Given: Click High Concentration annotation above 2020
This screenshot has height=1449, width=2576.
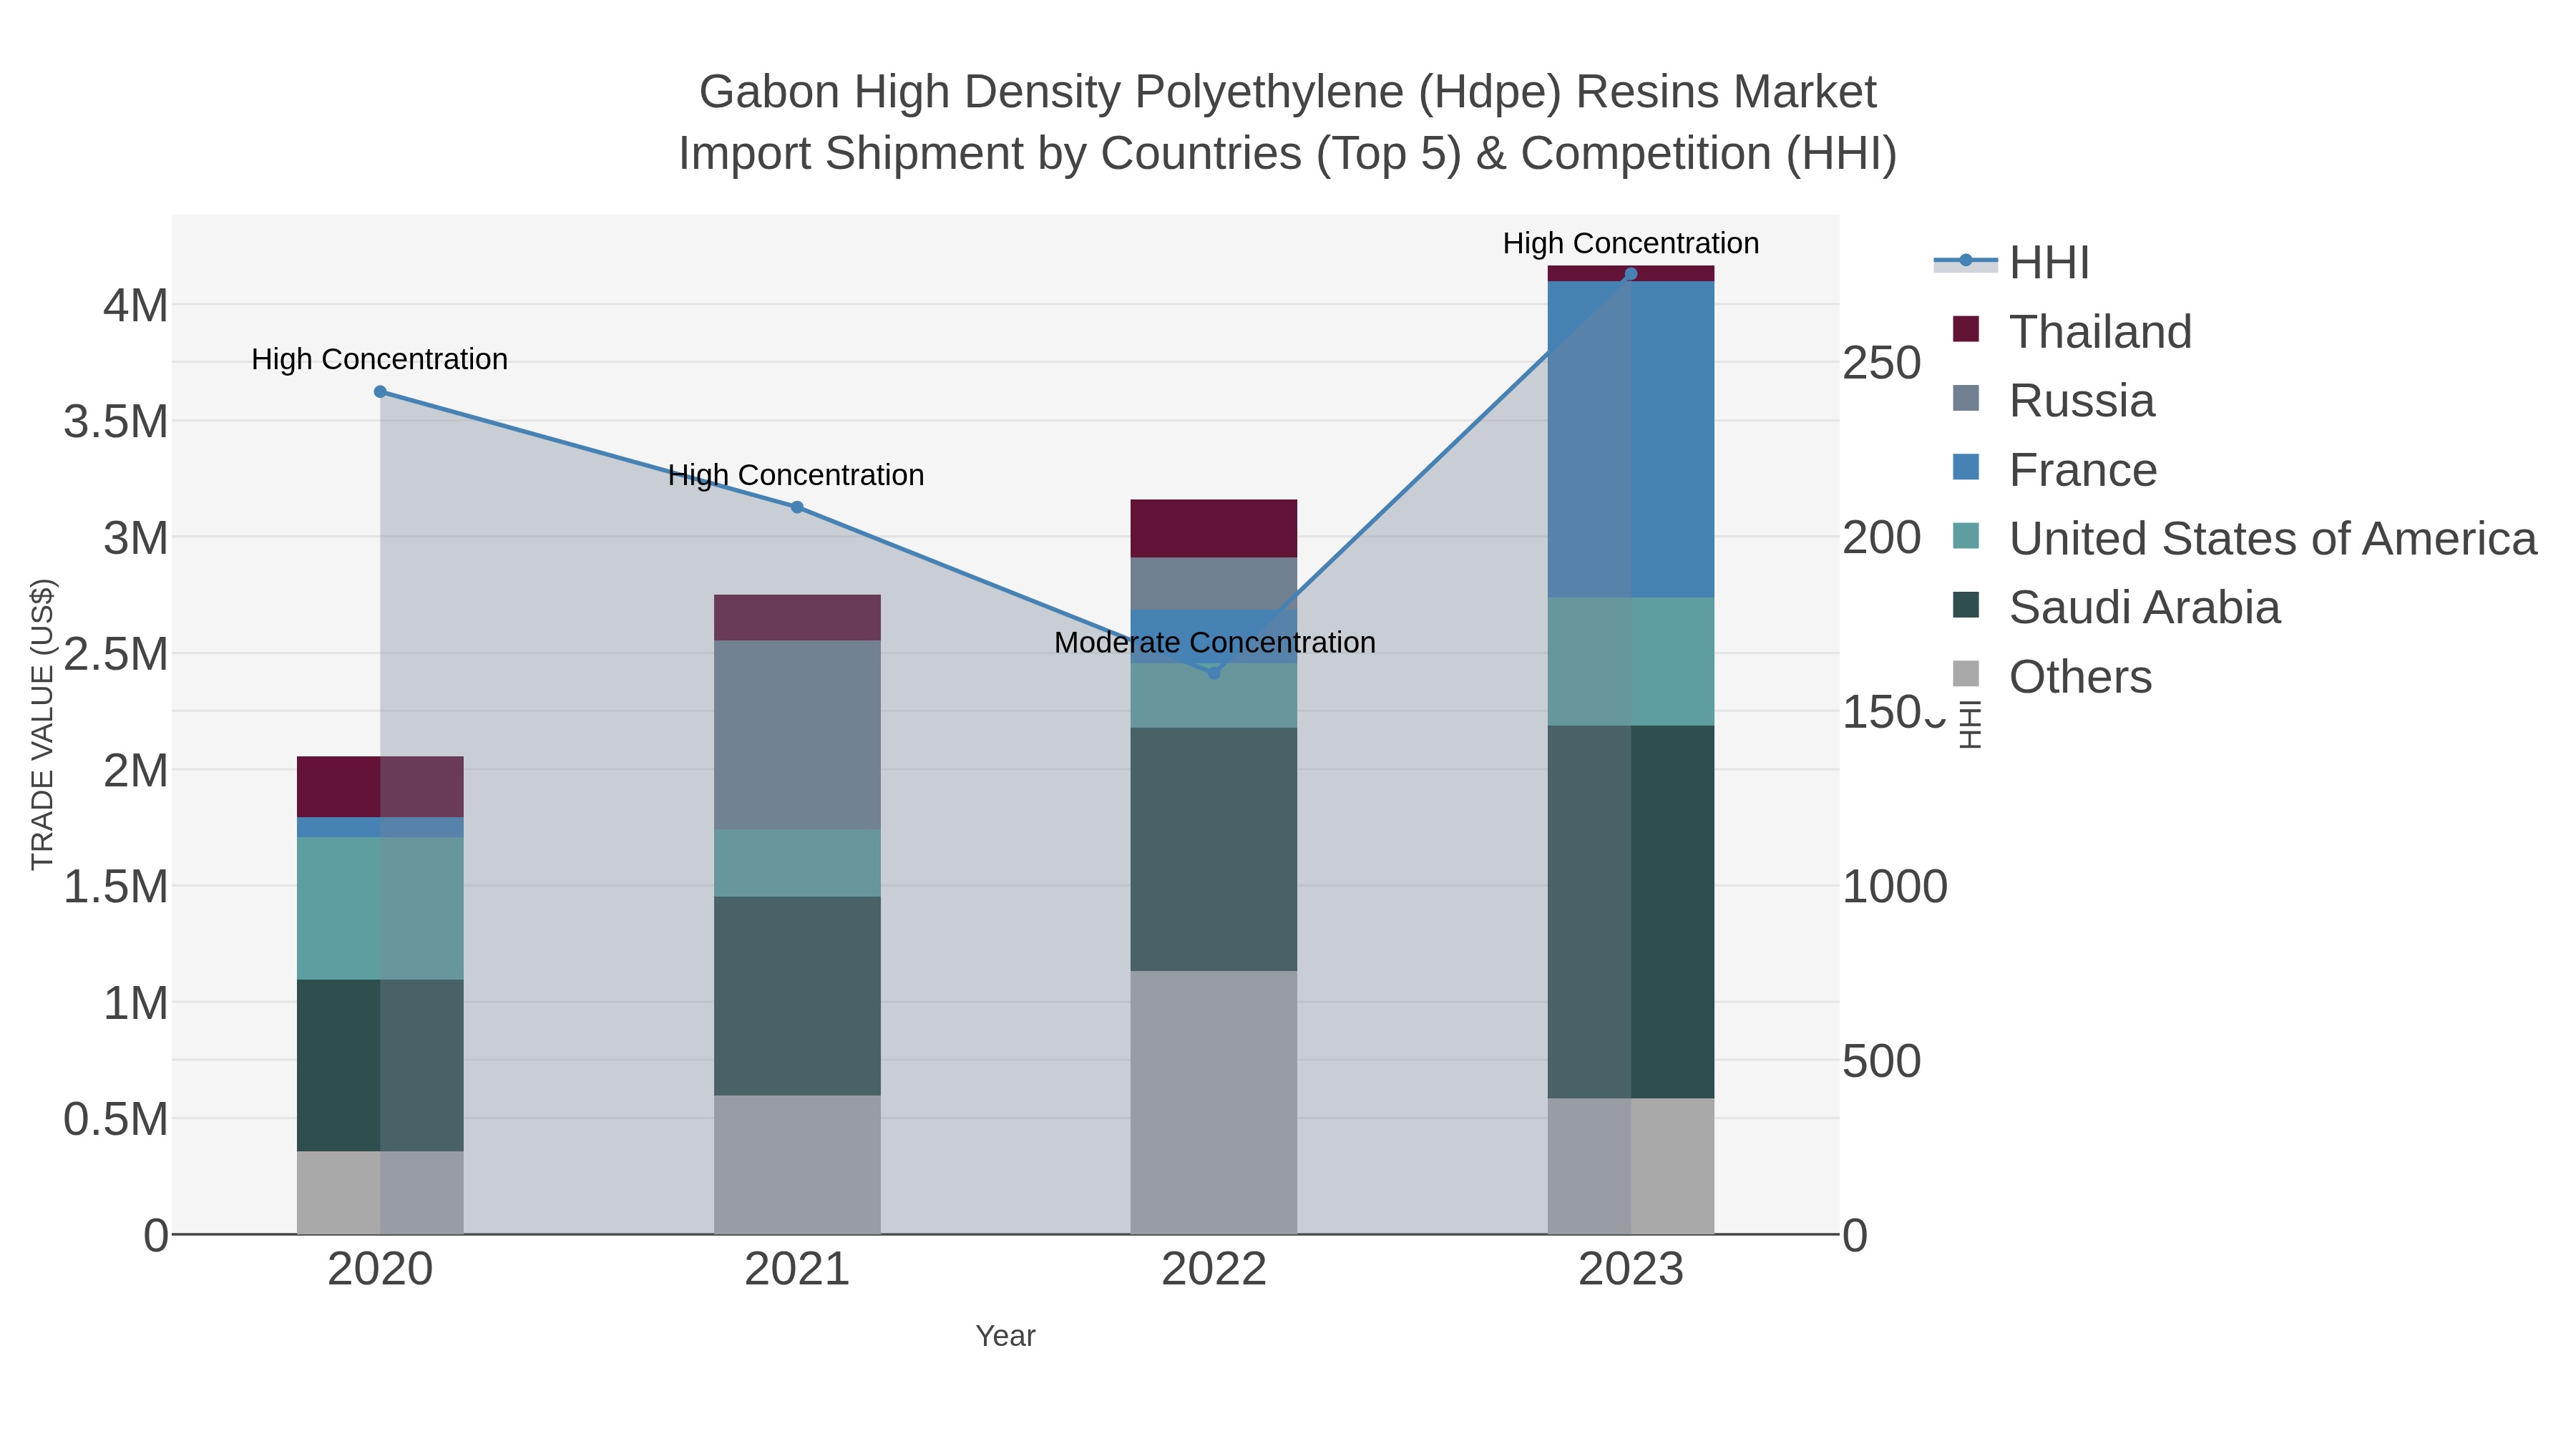Looking at the screenshot, I should point(380,359).
